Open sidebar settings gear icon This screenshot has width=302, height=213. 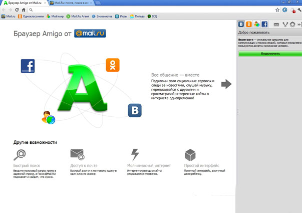292,25
